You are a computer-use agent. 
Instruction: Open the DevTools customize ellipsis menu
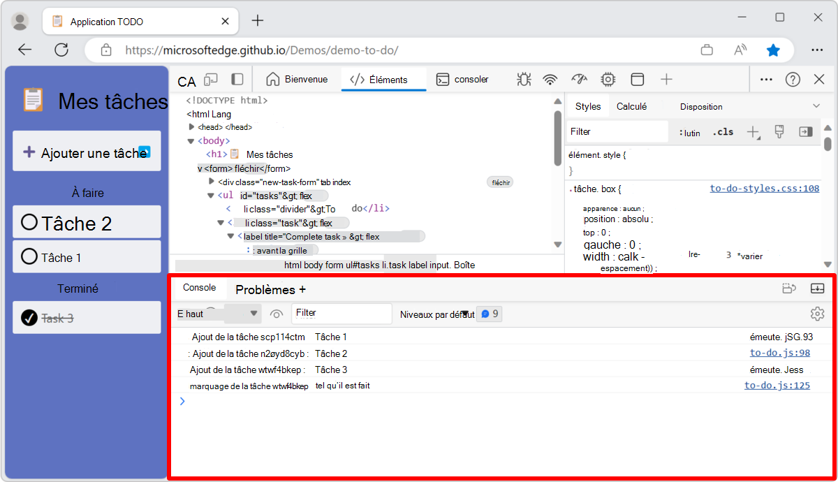766,80
